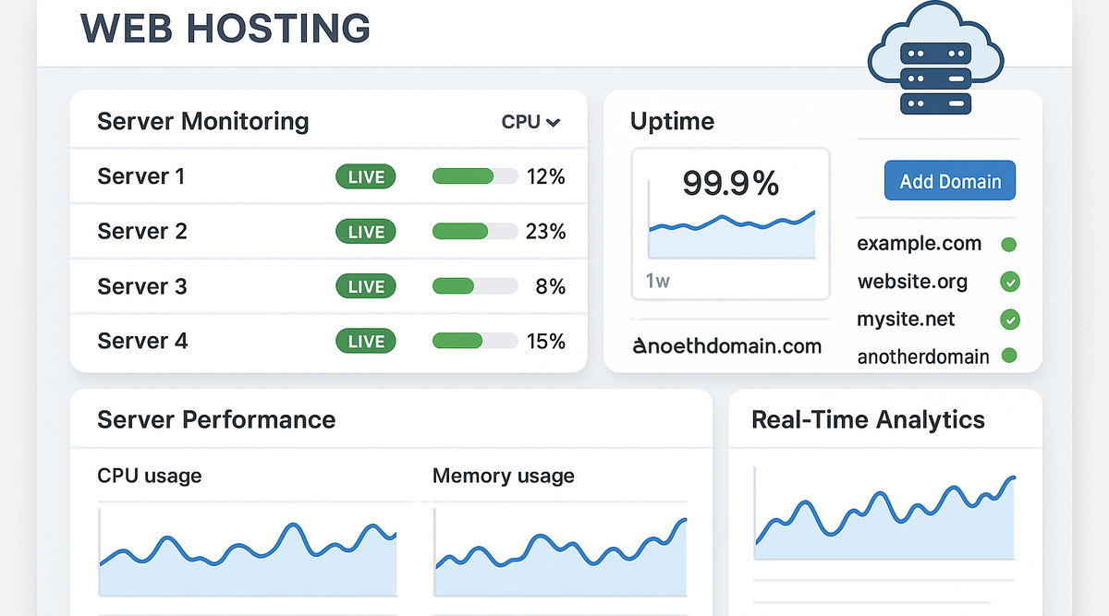Click Server 1 CPU usage bar

click(x=475, y=176)
